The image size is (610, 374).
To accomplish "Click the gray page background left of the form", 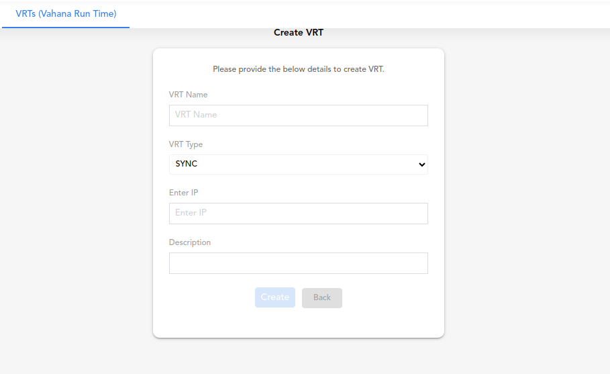I will coord(74,201).
